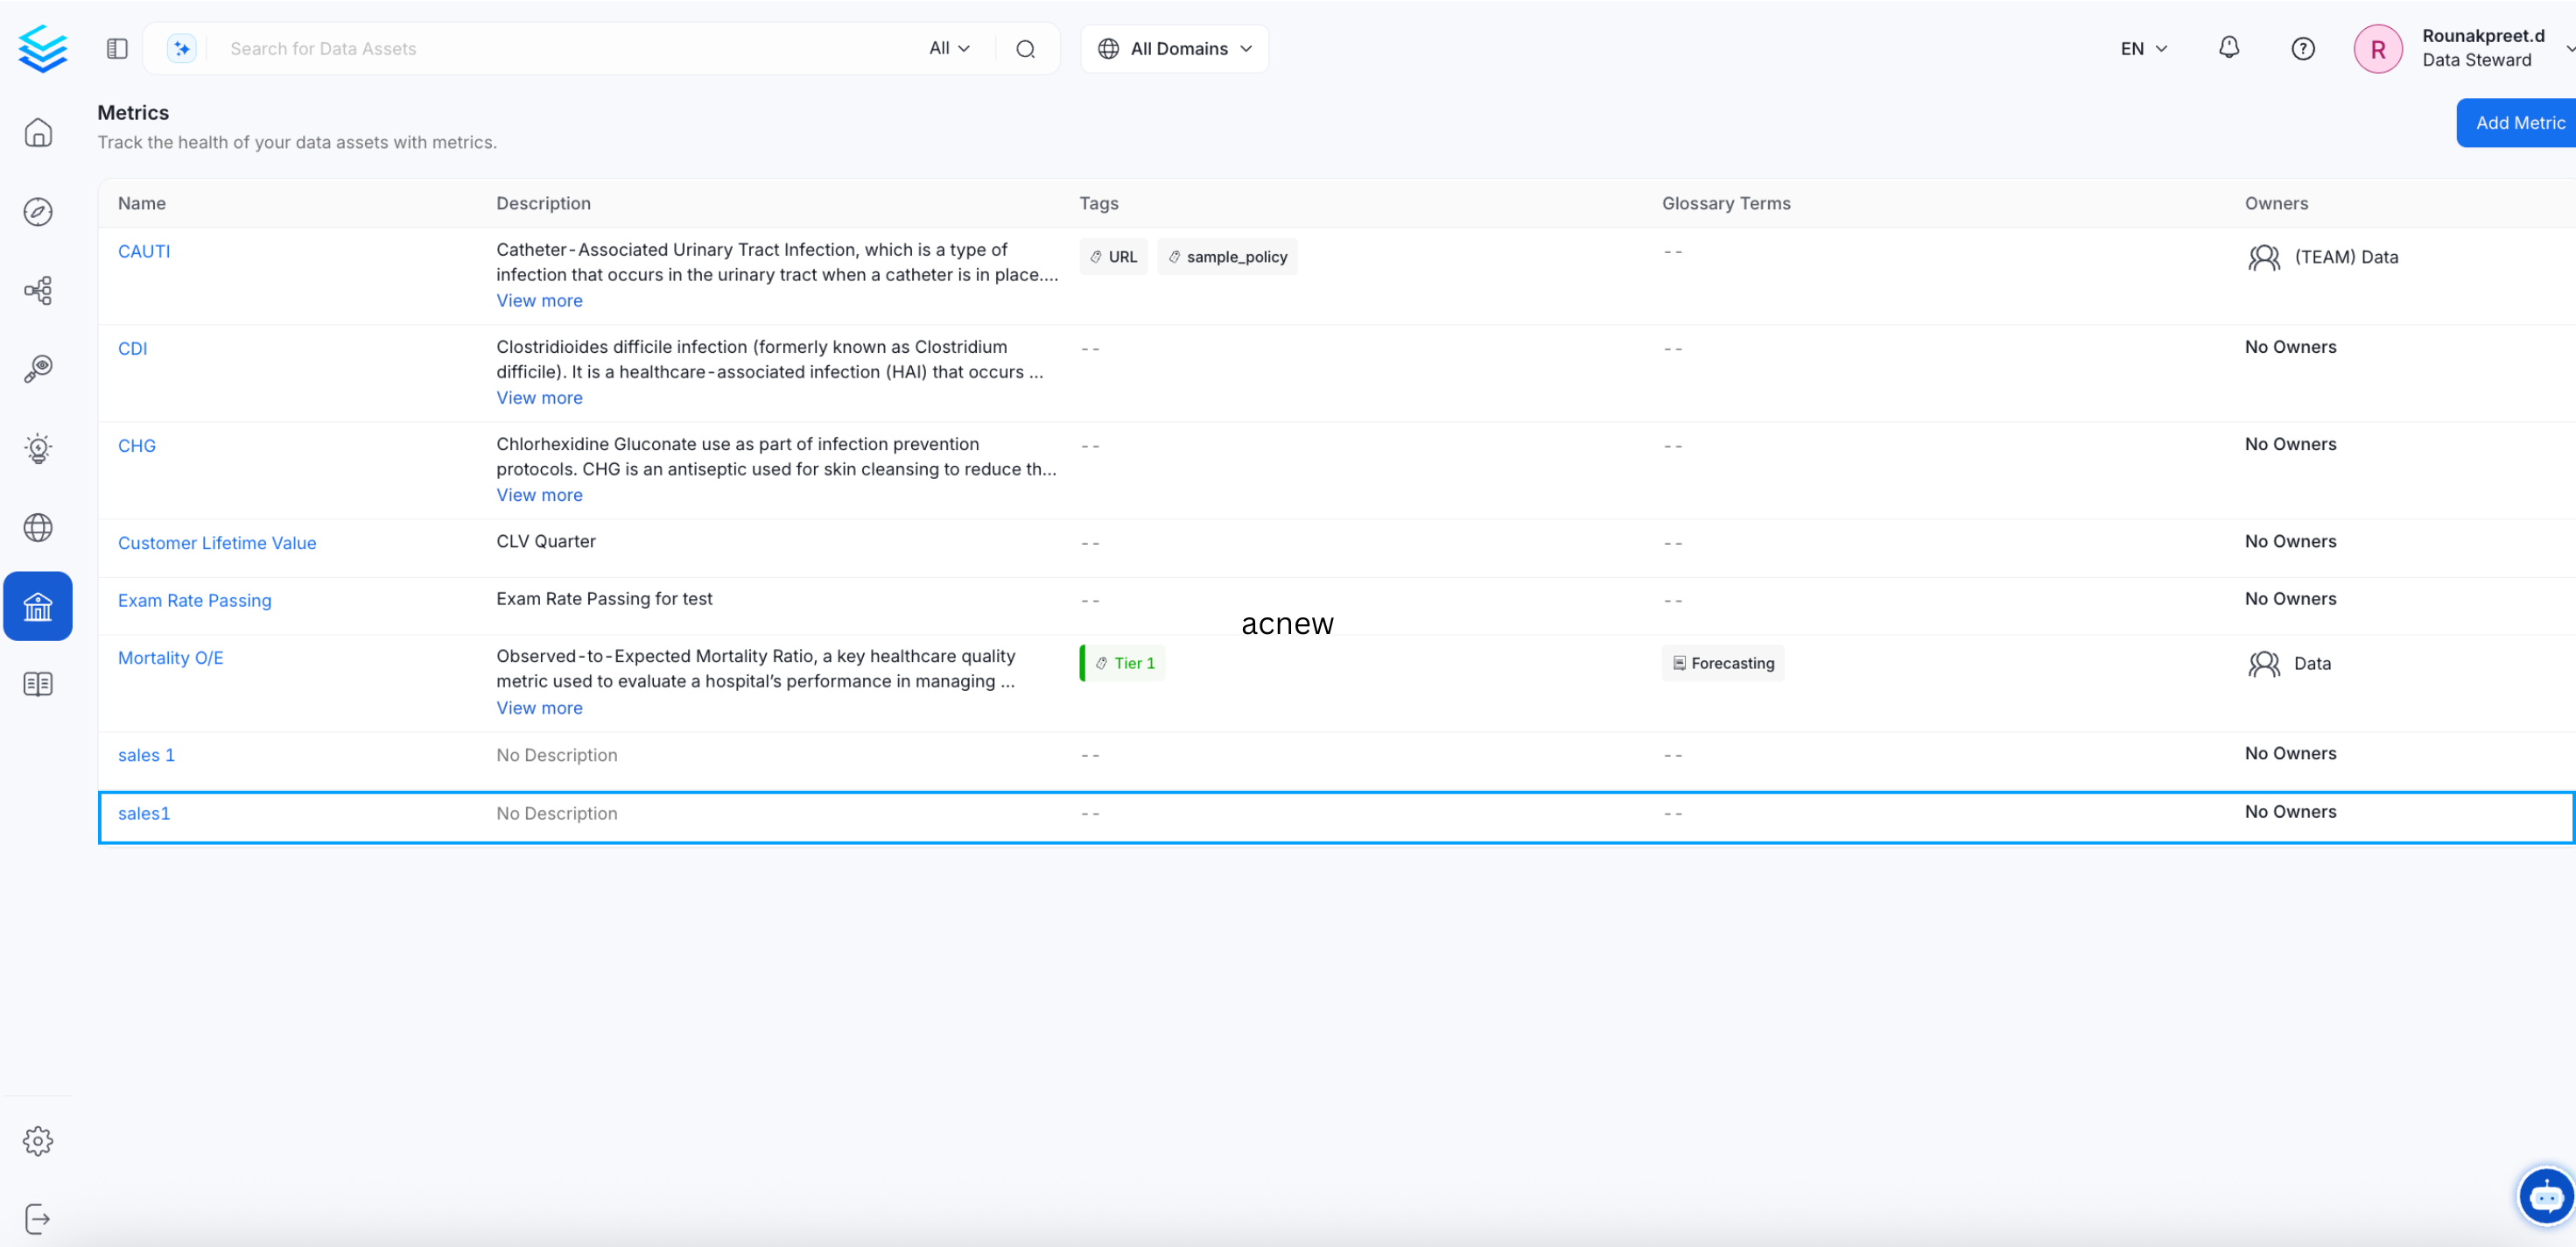This screenshot has height=1247, width=2576.
Task: Click the Add Metric button
Action: pyautogui.click(x=2519, y=123)
